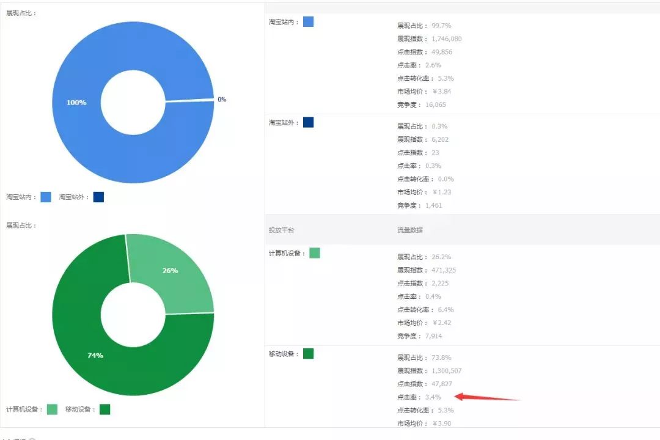Click the 点击率 2.6% value

coord(433,65)
